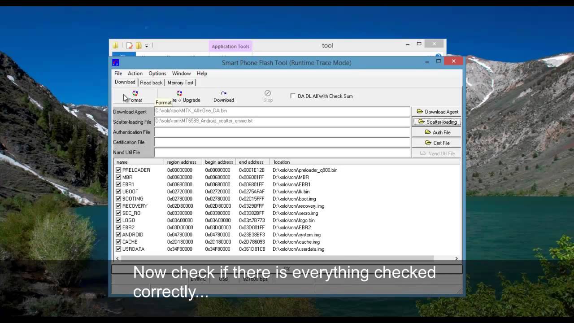
Task: Select the recovery.img location entry
Action: pyautogui.click(x=298, y=206)
